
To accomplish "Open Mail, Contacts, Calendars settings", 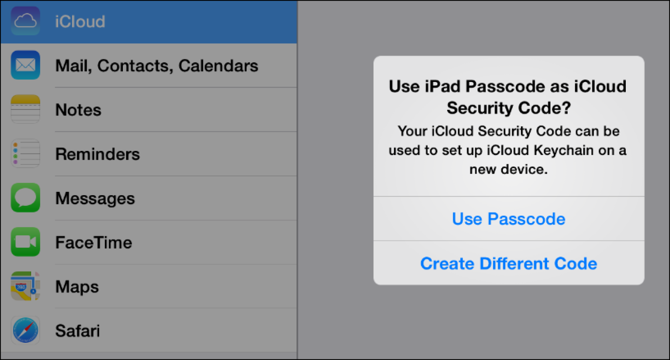I will pos(156,65).
